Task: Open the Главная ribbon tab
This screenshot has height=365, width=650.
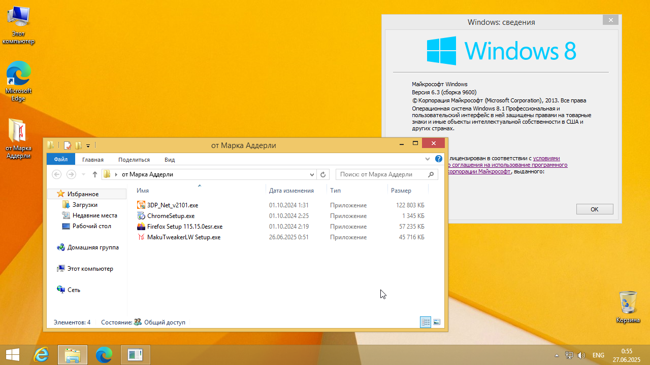Action: point(93,159)
